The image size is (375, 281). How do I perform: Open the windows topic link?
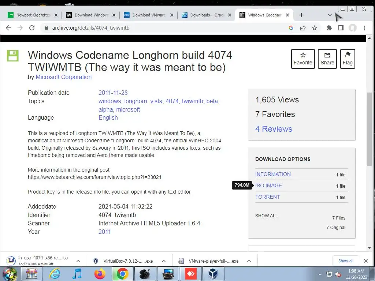110,101
